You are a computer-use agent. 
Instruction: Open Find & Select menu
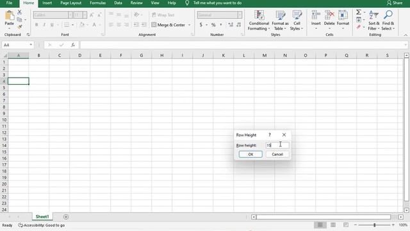point(388,21)
